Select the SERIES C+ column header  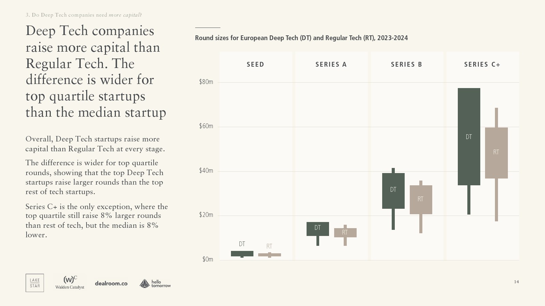[482, 65]
